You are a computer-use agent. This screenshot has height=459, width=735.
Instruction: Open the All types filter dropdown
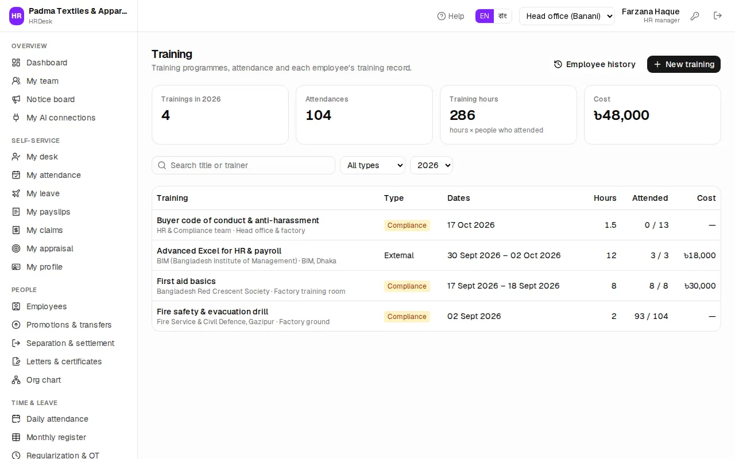pyautogui.click(x=373, y=165)
